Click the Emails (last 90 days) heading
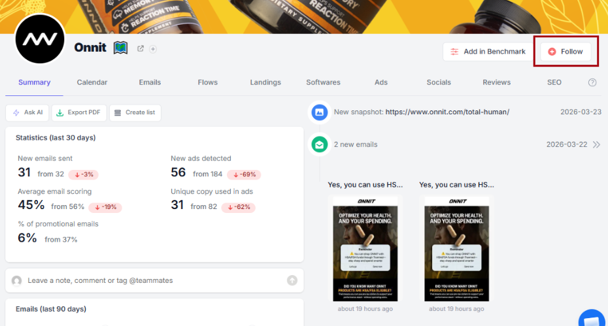Viewport: 608px width, 326px height. tap(51, 309)
